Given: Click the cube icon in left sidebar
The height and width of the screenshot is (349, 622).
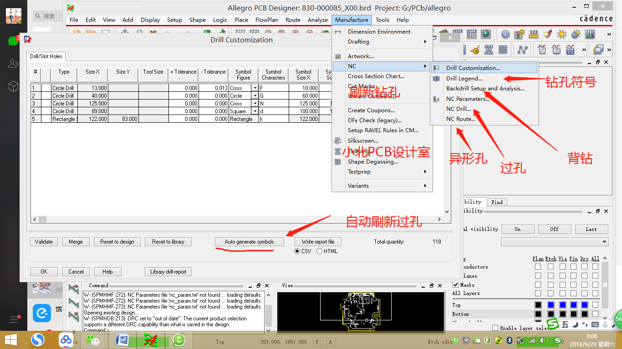Looking at the screenshot, I should [x=13, y=86].
